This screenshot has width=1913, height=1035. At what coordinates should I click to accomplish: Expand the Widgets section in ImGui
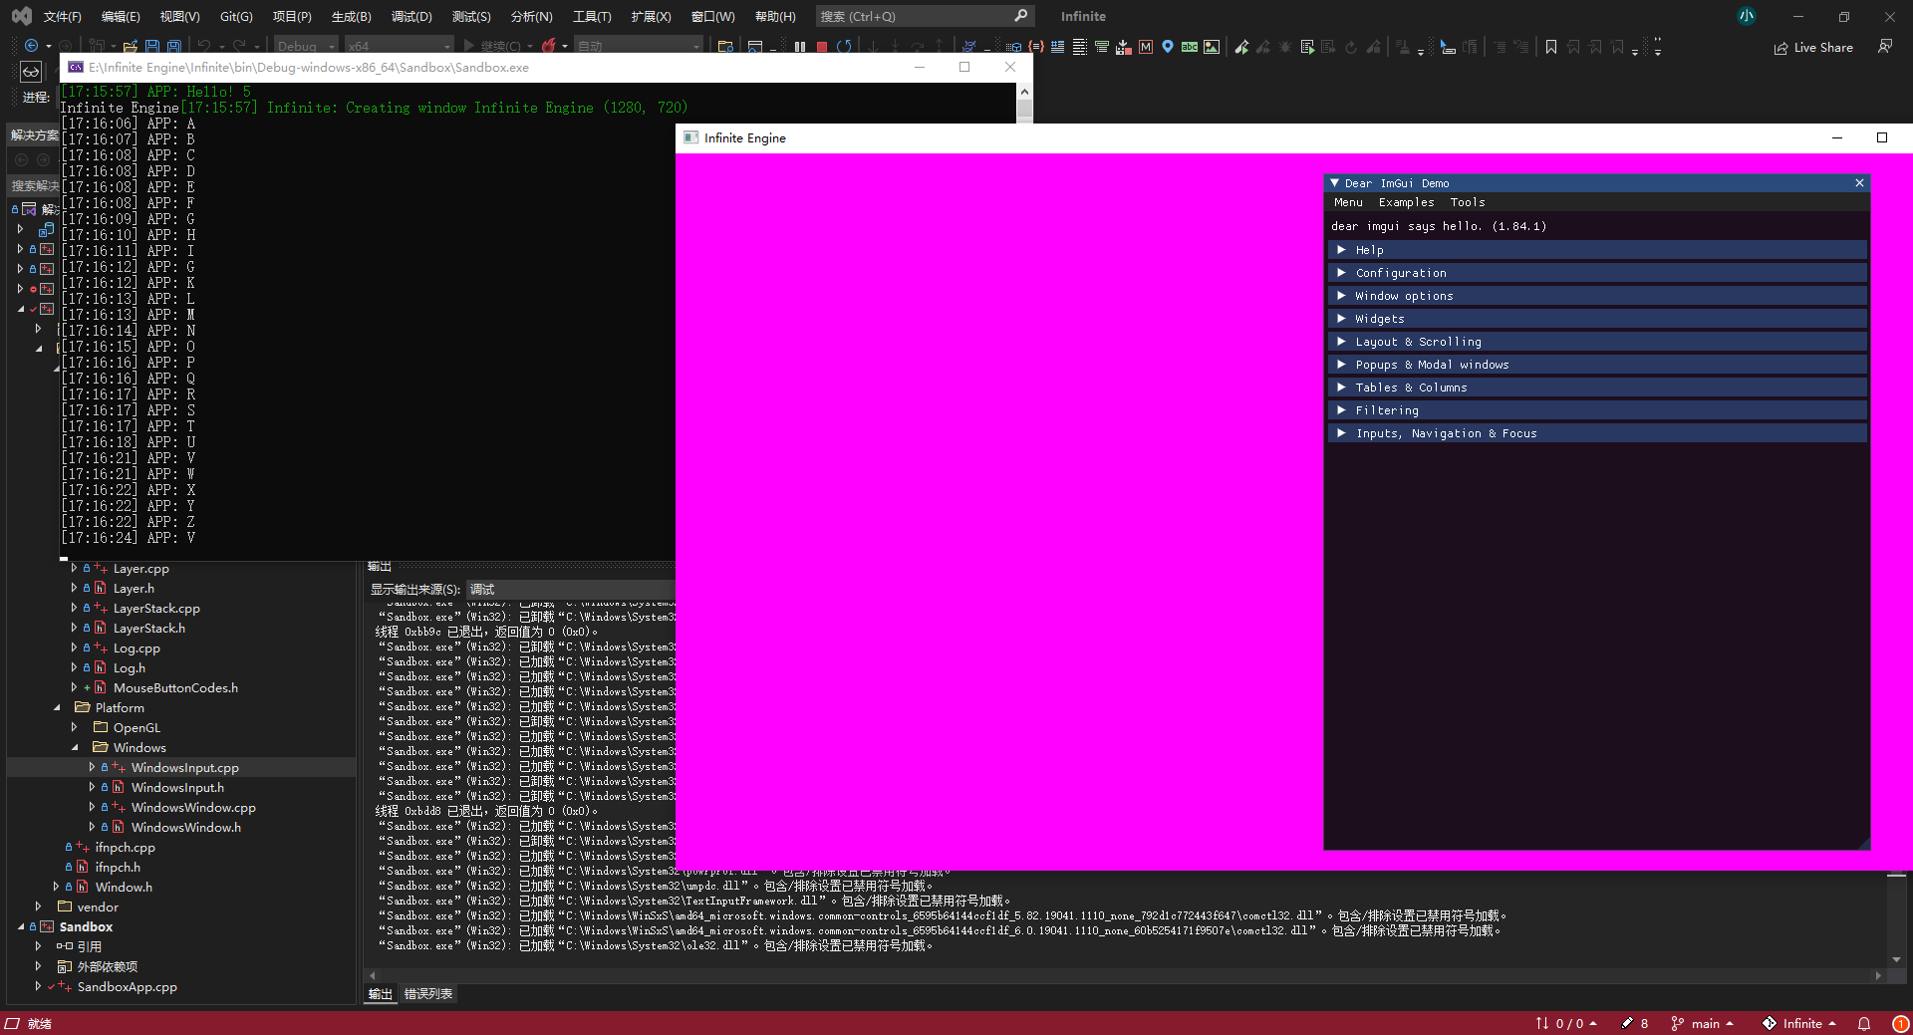1597,319
